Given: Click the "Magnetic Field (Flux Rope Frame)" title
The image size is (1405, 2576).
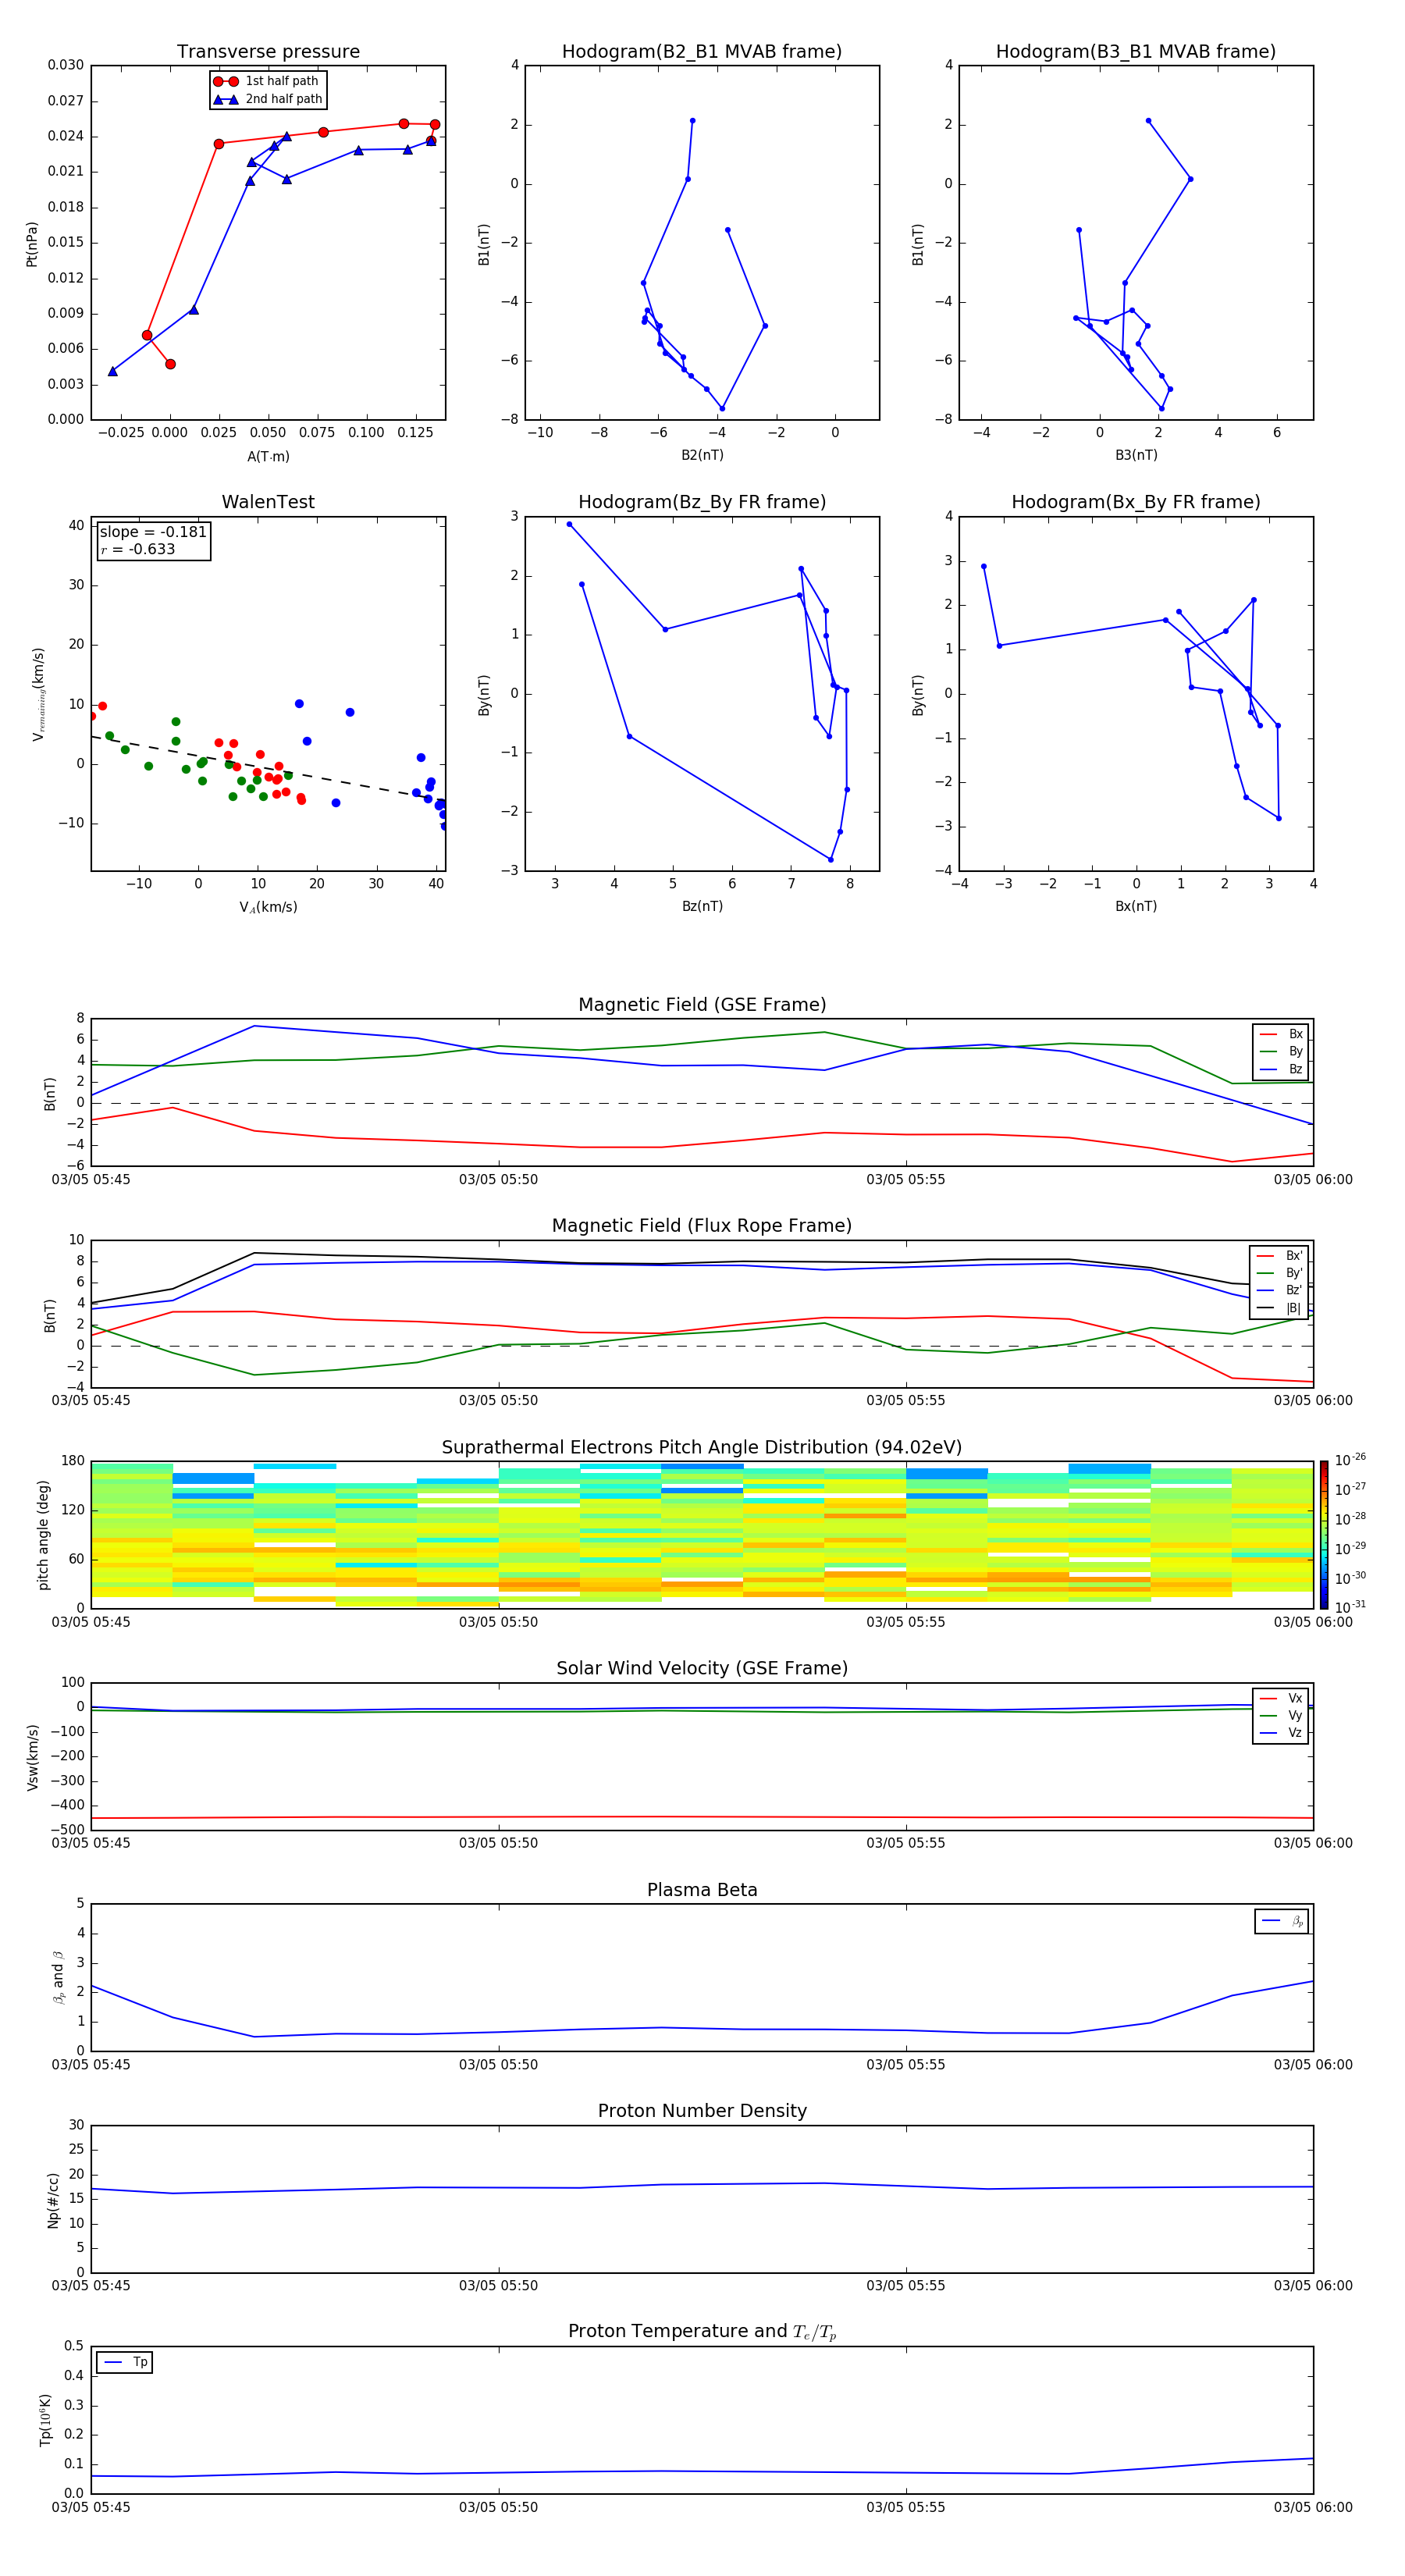Looking at the screenshot, I should click(x=702, y=1225).
